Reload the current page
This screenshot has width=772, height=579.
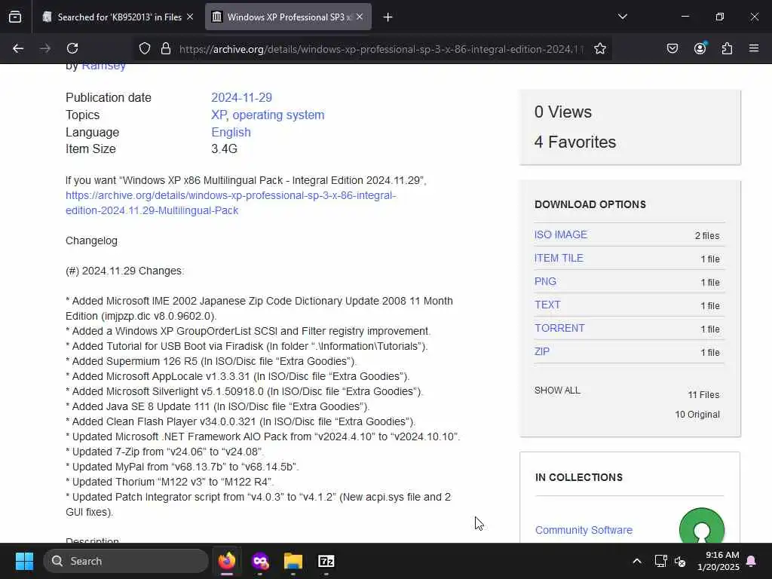pos(72,48)
